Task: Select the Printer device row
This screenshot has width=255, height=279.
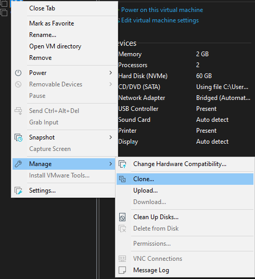Action: click(x=185, y=131)
